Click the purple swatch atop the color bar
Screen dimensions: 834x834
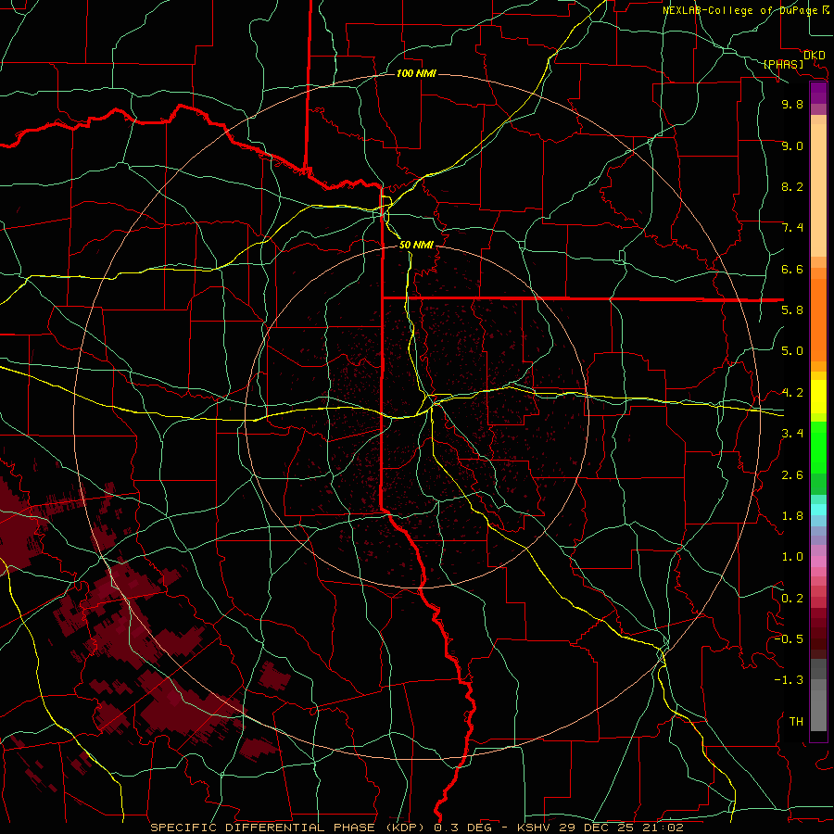[x=818, y=93]
